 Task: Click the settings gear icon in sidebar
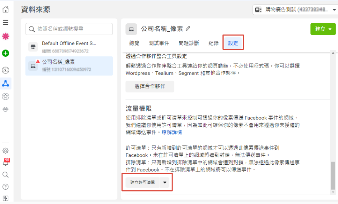point(6,151)
